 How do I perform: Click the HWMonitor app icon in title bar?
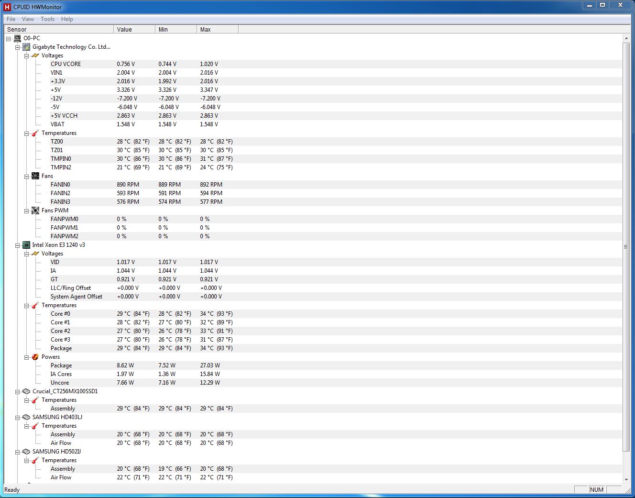point(7,7)
